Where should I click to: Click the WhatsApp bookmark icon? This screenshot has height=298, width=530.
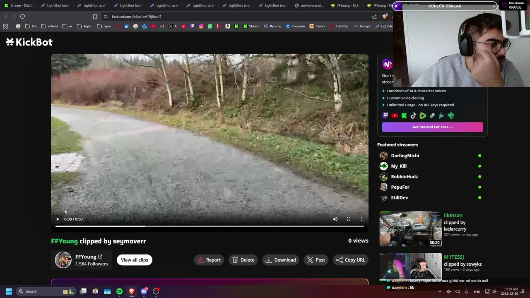click(x=210, y=26)
